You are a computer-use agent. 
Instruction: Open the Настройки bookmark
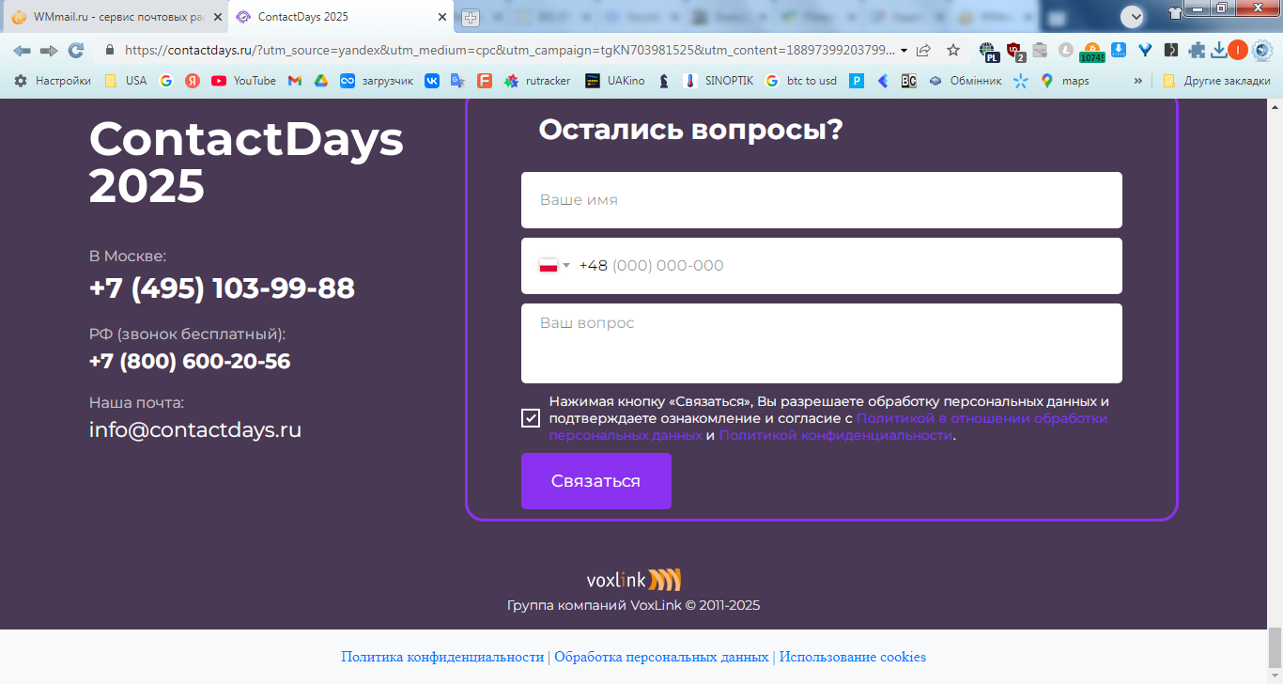(53, 81)
